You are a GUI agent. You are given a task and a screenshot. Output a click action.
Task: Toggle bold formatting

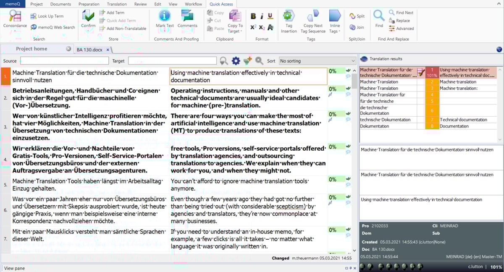click(x=253, y=16)
